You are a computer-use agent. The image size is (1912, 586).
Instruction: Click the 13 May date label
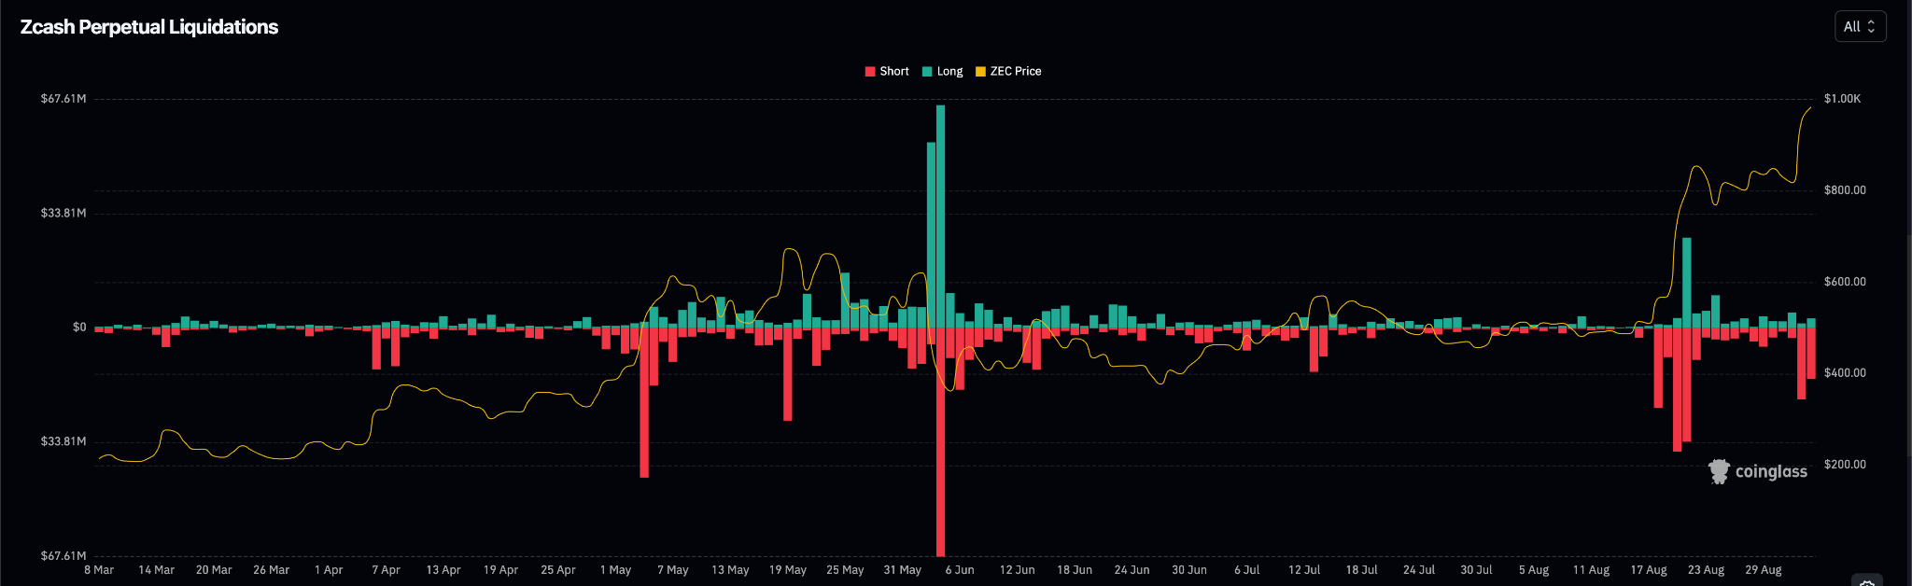[x=730, y=570]
